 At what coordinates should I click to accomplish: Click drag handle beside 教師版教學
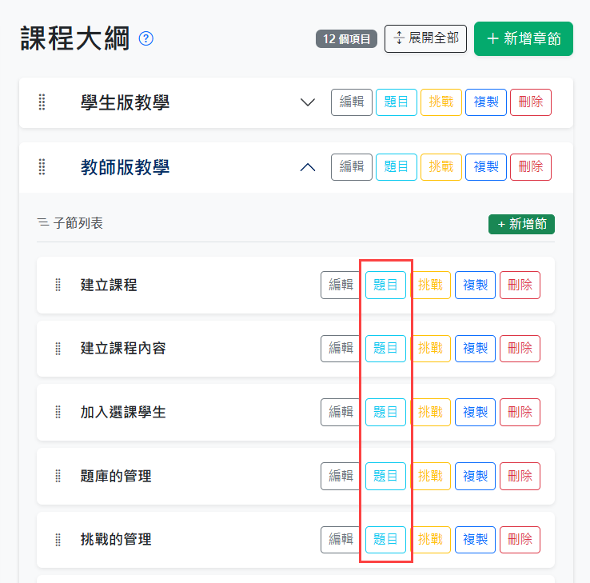click(x=42, y=167)
